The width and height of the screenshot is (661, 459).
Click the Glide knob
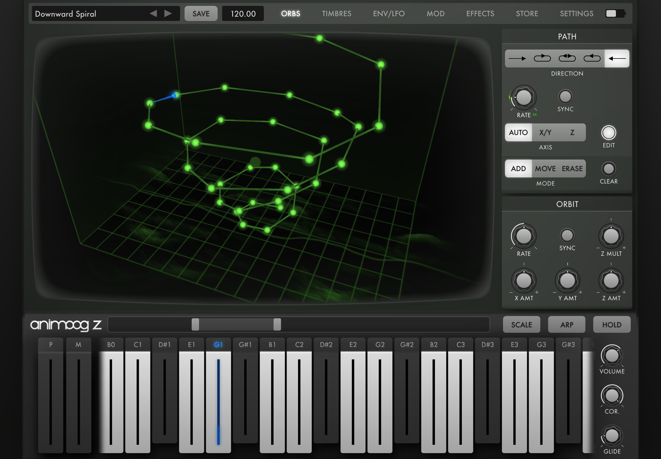(x=612, y=436)
